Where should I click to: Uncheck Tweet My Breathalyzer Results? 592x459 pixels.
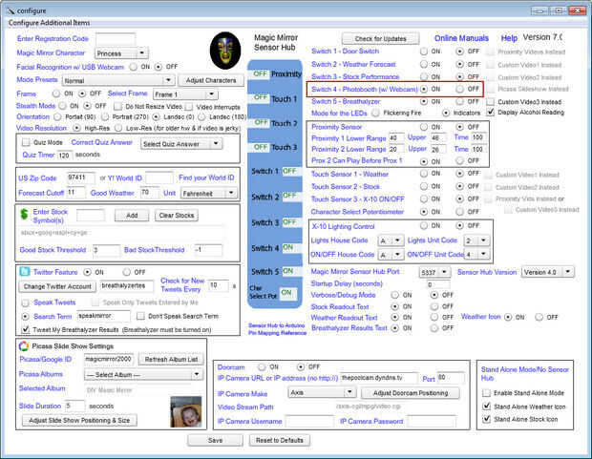pos(25,329)
